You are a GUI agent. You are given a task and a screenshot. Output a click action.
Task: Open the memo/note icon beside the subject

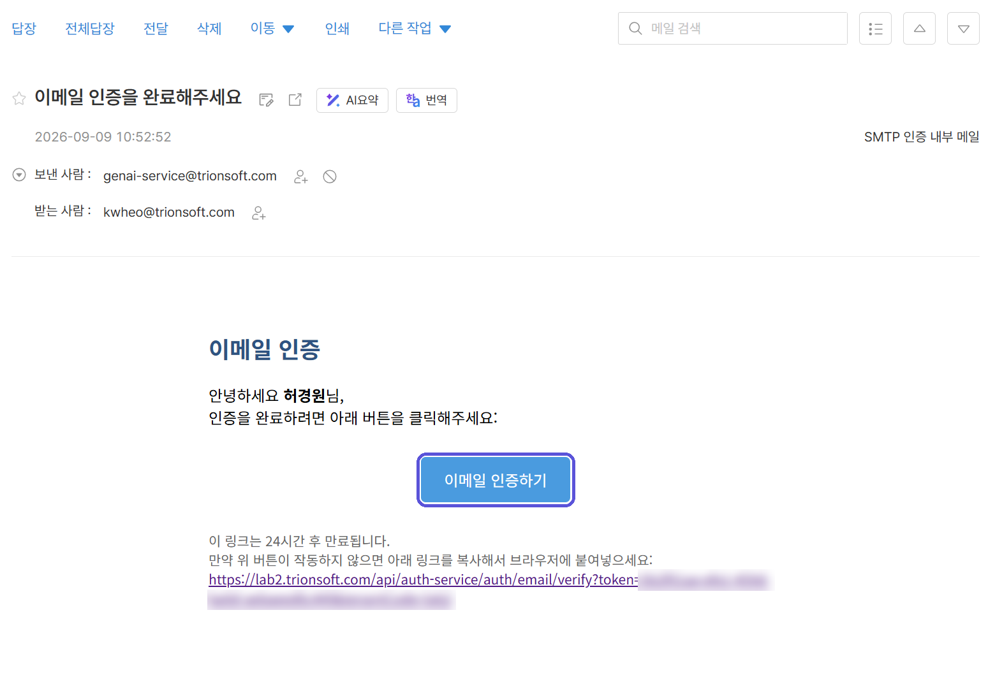[266, 99]
